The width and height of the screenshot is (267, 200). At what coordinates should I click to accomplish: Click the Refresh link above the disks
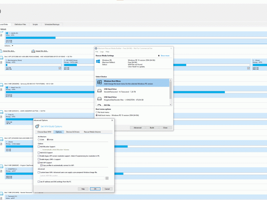3,29
